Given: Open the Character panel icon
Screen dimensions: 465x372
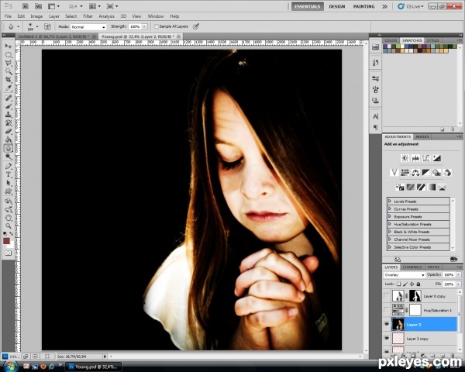Looking at the screenshot, I should pos(375,116).
